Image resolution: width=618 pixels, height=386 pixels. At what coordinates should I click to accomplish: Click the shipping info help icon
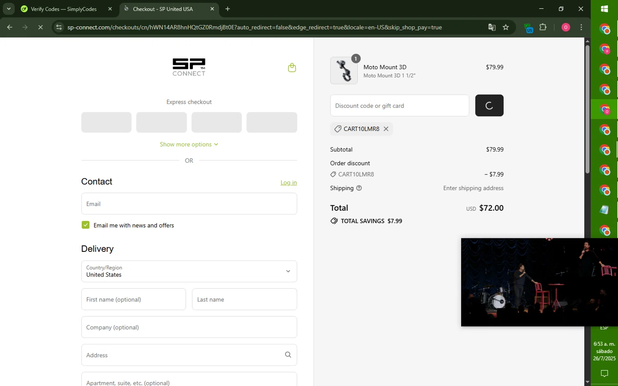pyautogui.click(x=359, y=188)
